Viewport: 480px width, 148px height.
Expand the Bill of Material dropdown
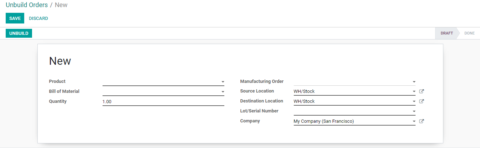pyautogui.click(x=223, y=92)
